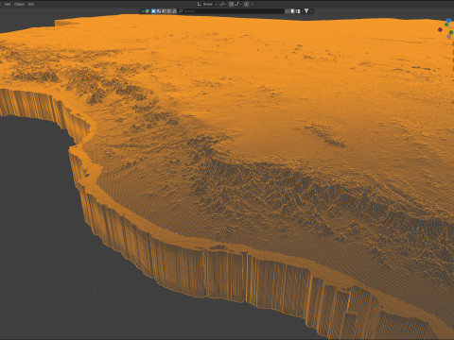This screenshot has height=340, width=454.
Task: Toggle proportional editing
Action: [246, 4]
